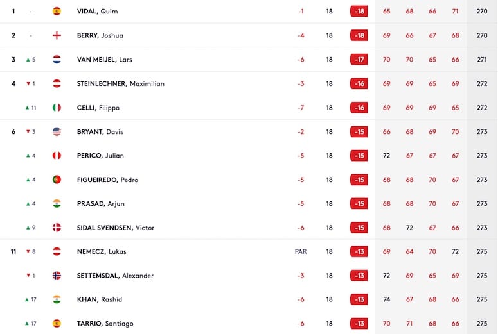Click the India flag beside KHAN, Rashid
This screenshot has width=498, height=334.
click(x=57, y=299)
